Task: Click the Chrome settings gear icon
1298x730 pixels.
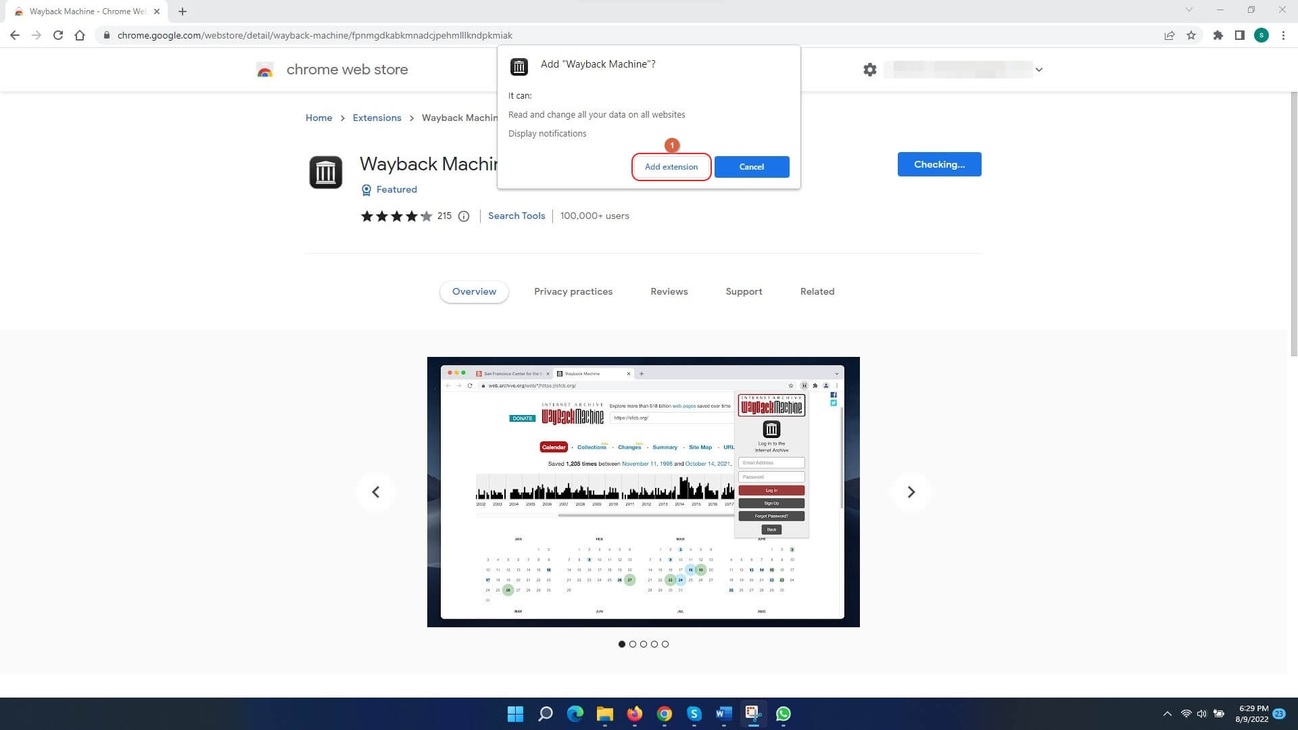Action: tap(871, 70)
